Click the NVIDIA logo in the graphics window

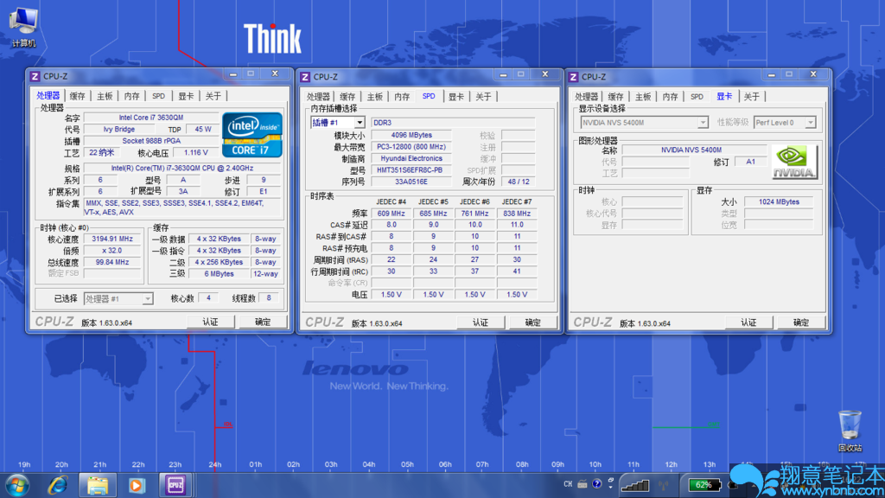tap(794, 162)
